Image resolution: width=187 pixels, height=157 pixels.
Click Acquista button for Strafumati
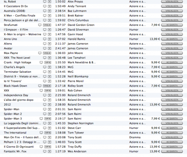point(172,25)
